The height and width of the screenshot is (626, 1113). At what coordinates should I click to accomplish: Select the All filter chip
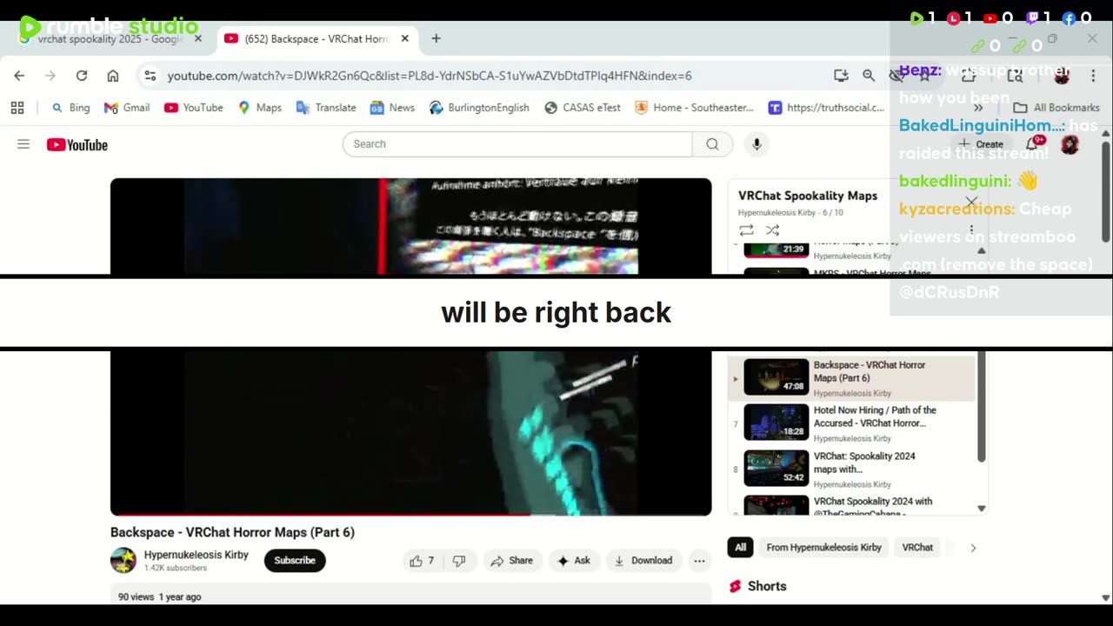click(740, 548)
